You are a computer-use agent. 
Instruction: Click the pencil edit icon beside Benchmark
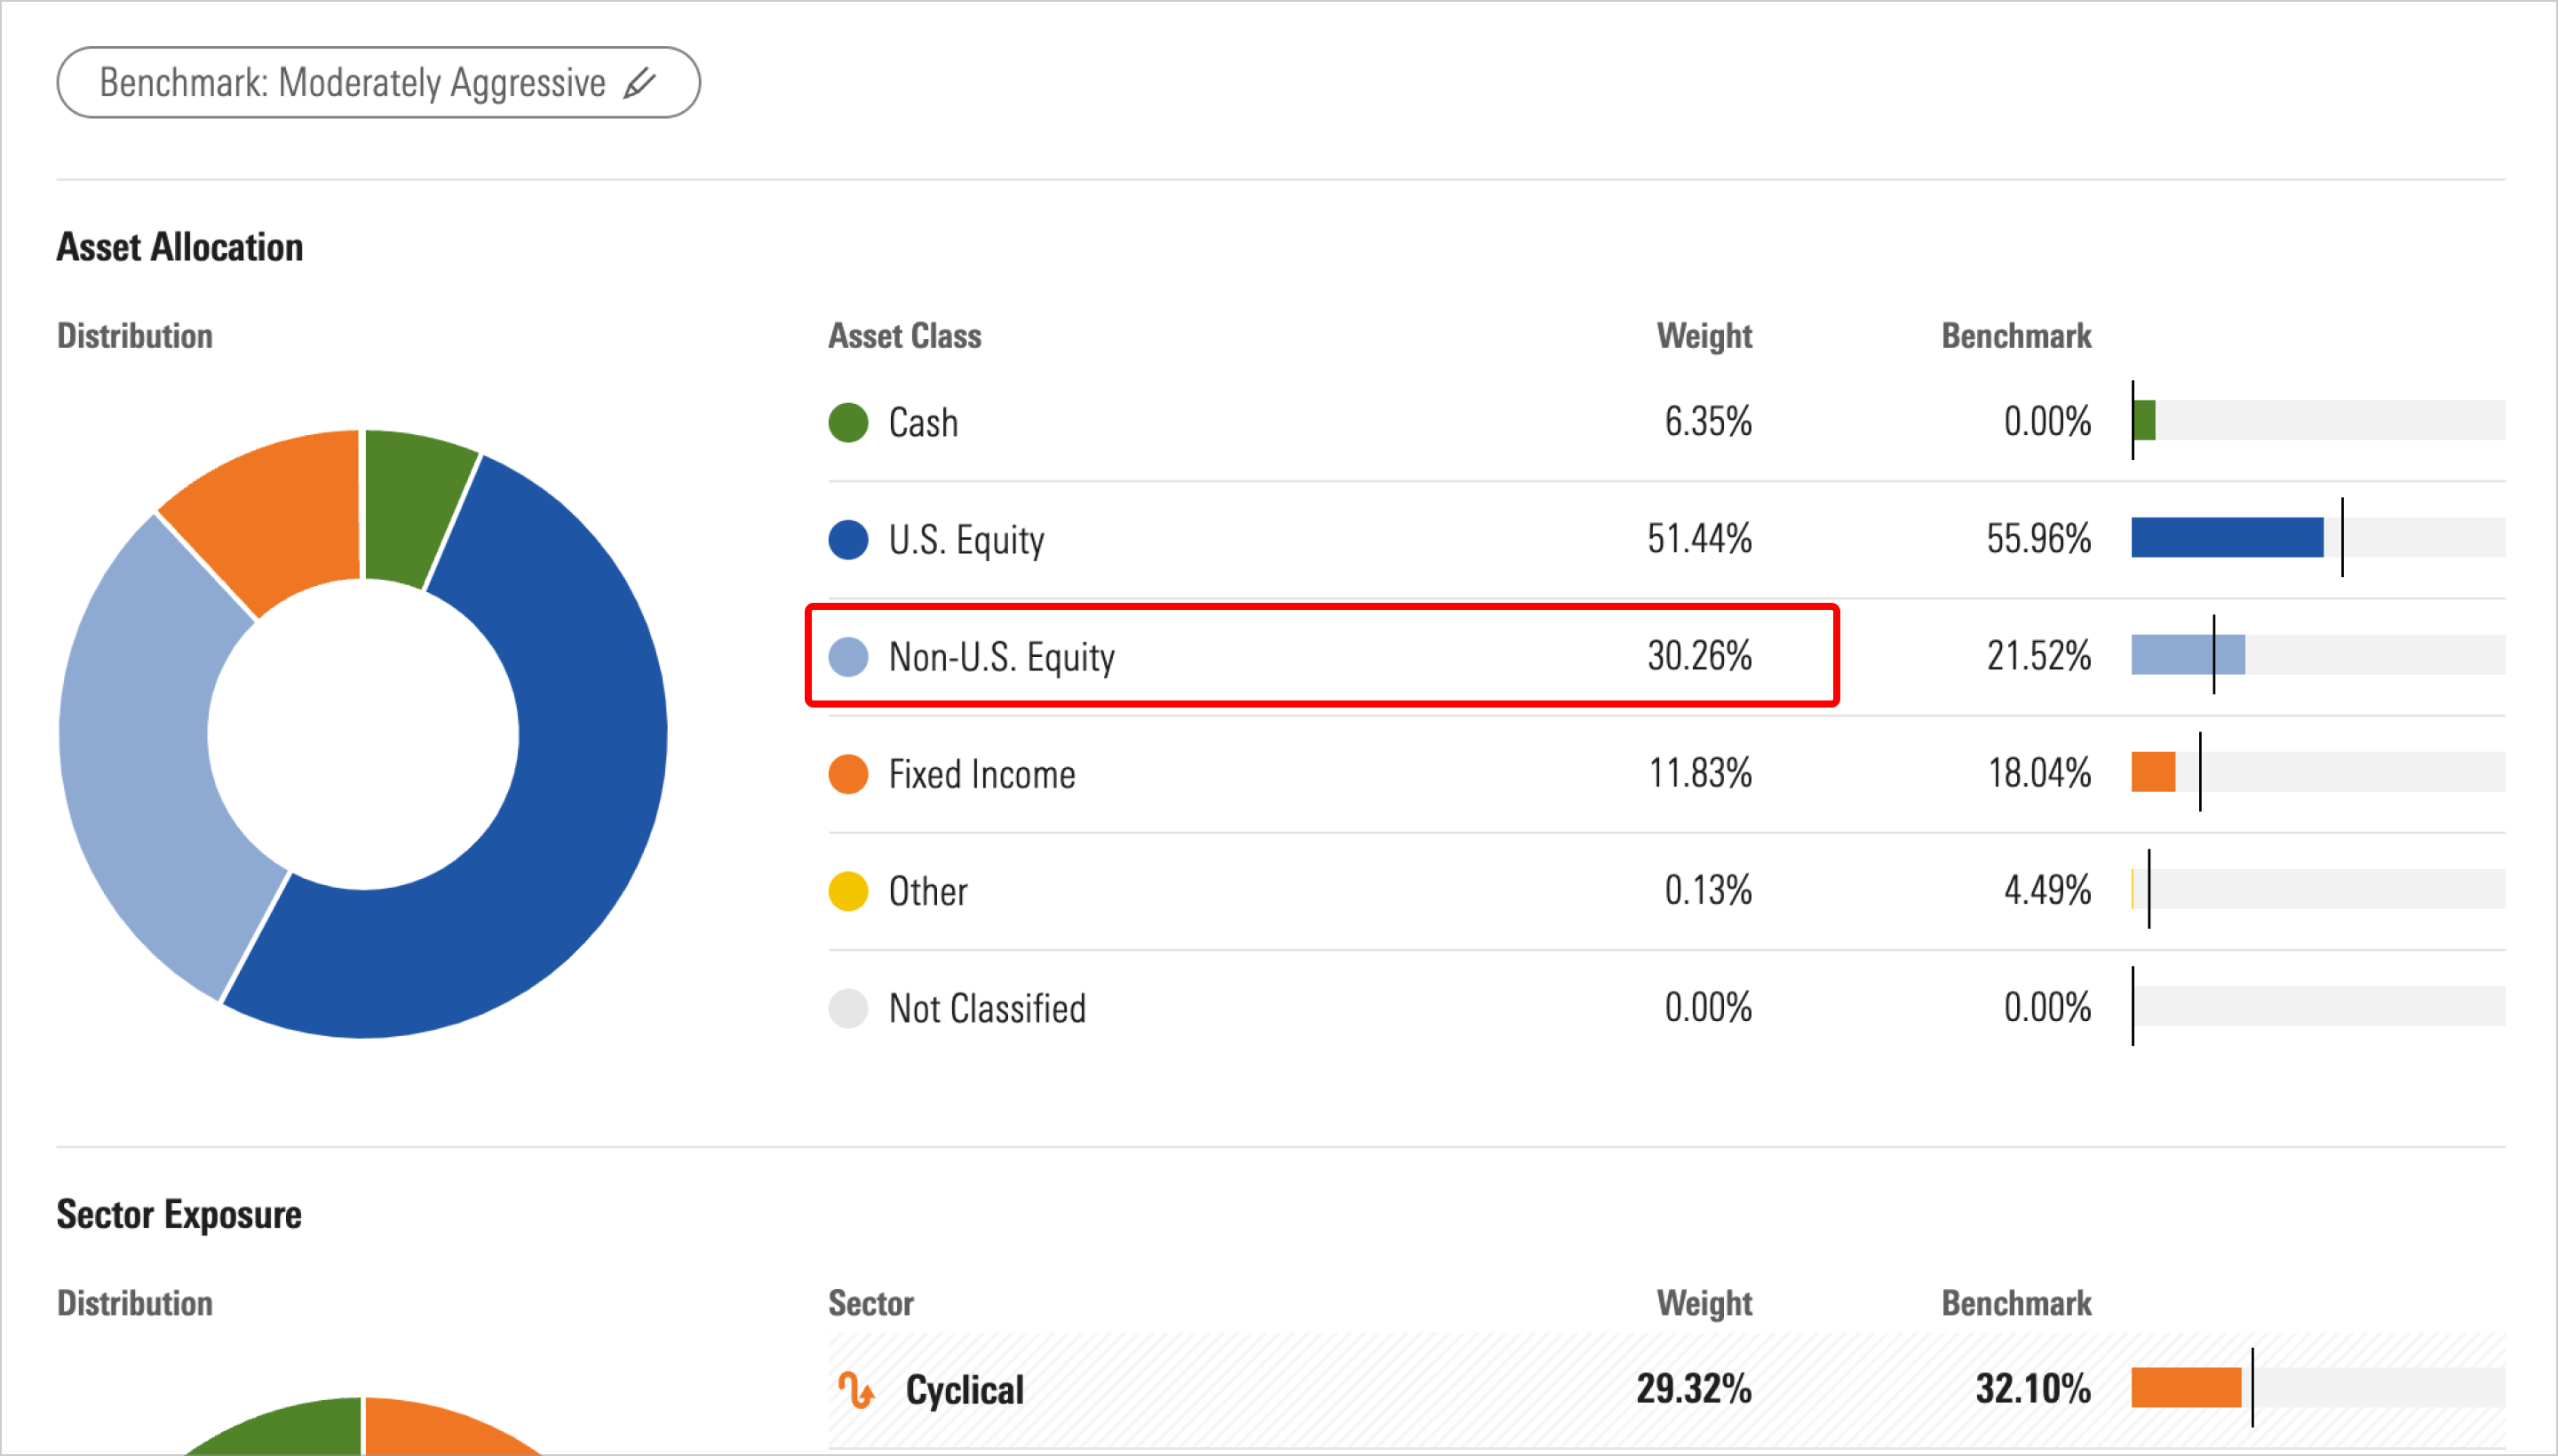pos(639,83)
